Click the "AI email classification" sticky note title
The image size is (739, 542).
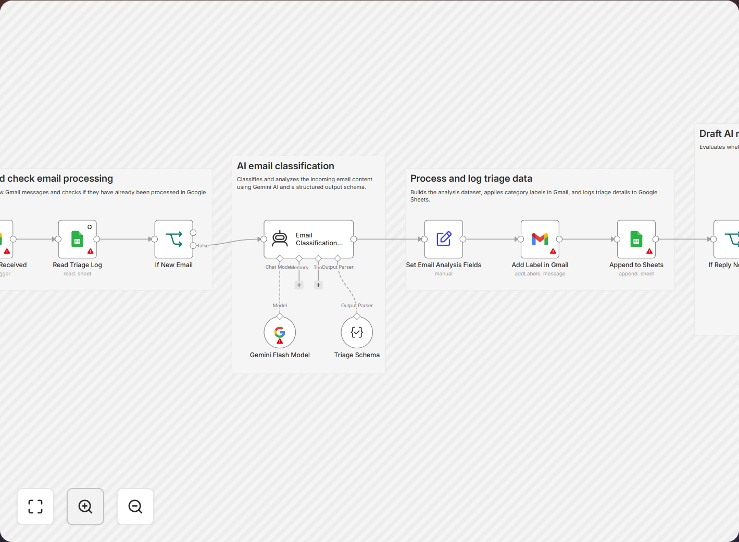click(x=285, y=166)
